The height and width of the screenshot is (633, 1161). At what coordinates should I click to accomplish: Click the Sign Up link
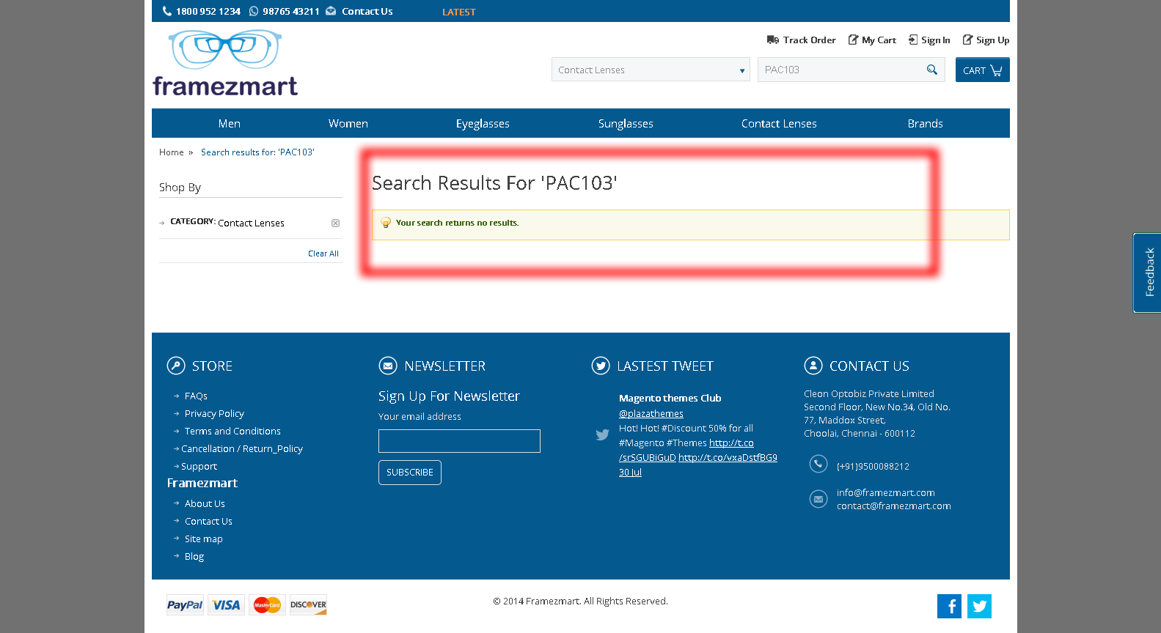pos(993,40)
